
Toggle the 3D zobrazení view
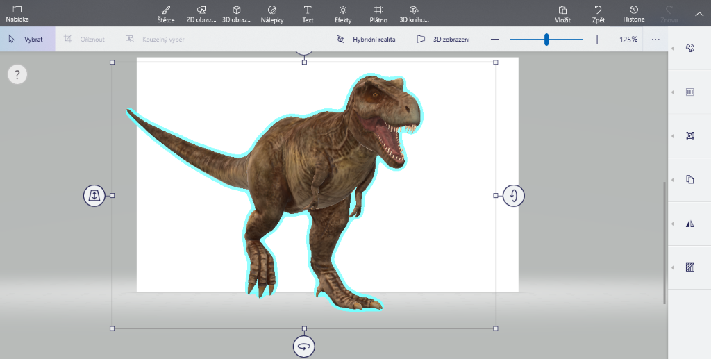tap(443, 40)
